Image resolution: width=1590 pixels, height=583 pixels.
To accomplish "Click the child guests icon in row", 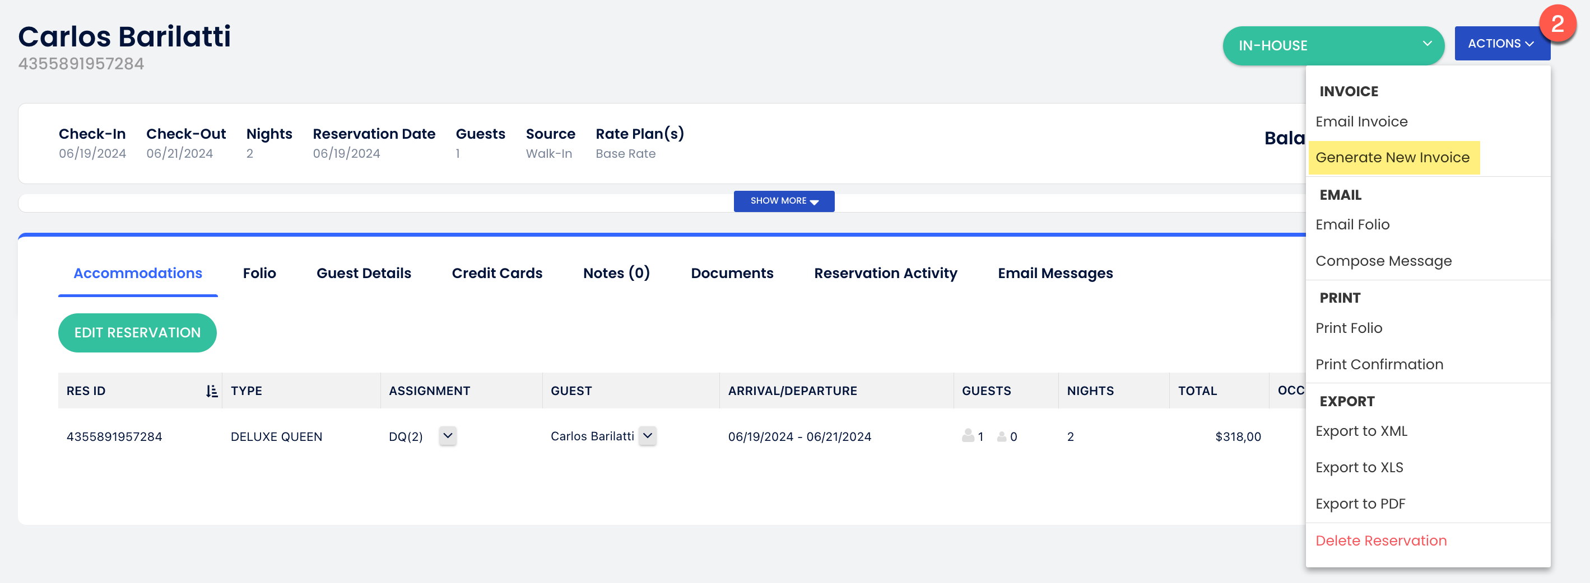I will click(1001, 436).
